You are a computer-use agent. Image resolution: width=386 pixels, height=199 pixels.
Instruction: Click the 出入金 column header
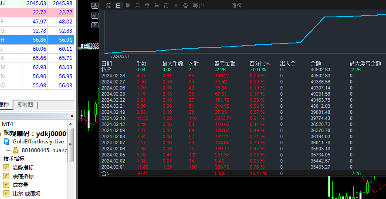tap(288, 64)
